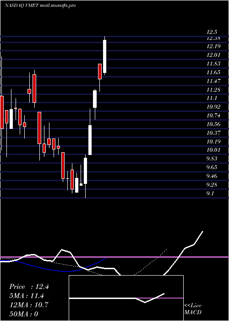The image size is (229, 321).
Task: Click the 9.65 price axis label
Action: pyautogui.click(x=212, y=168)
